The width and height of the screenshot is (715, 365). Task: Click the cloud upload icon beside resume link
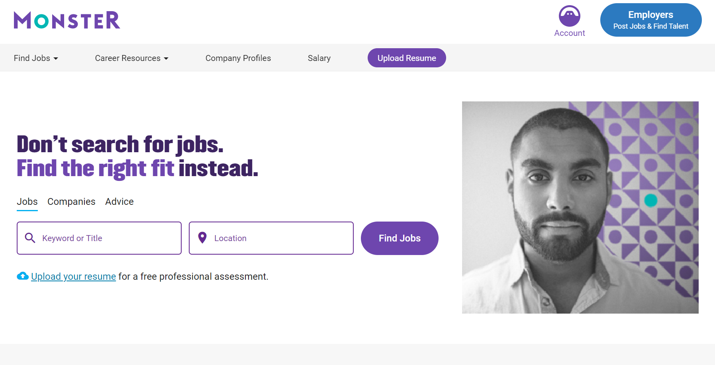22,276
